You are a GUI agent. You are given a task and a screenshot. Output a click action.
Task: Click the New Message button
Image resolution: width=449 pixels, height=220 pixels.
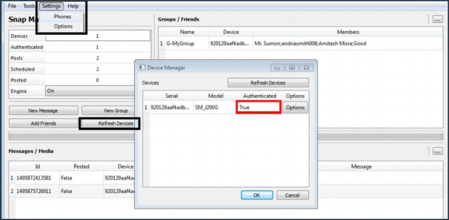pos(43,111)
